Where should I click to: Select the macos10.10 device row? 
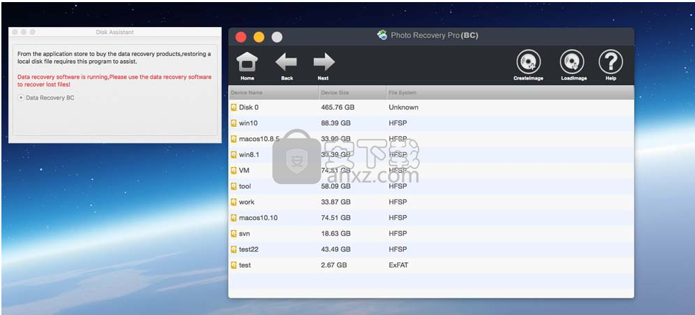(431, 217)
